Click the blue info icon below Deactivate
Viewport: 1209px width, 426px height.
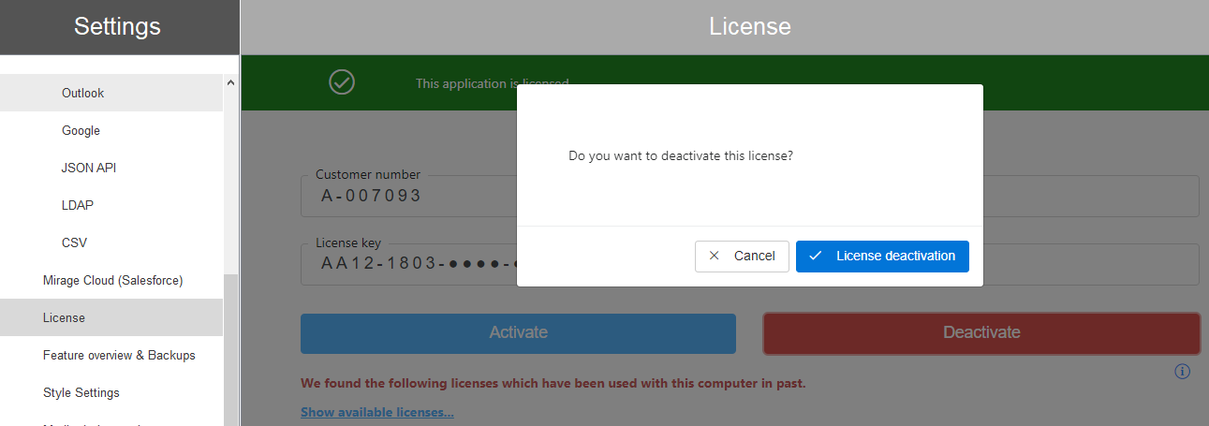pyautogui.click(x=1182, y=372)
